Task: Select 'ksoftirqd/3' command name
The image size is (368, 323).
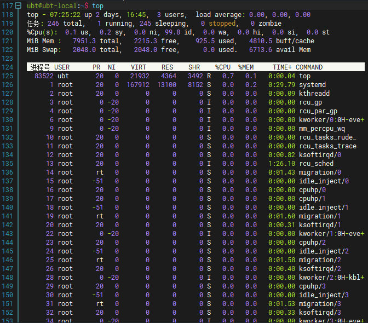Action: click(320, 313)
